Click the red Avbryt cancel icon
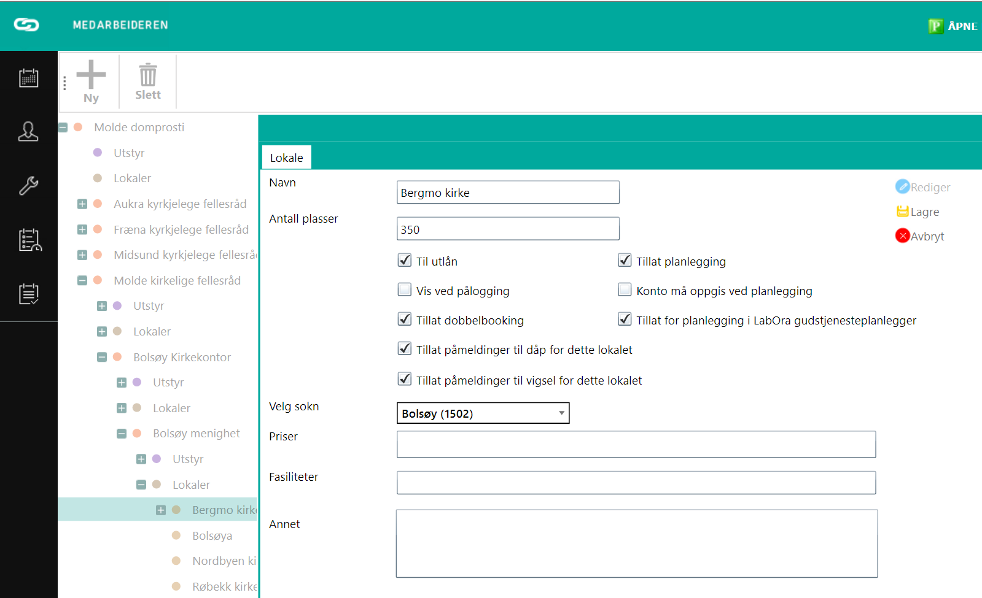Screen dimensions: 982x598 (902, 236)
